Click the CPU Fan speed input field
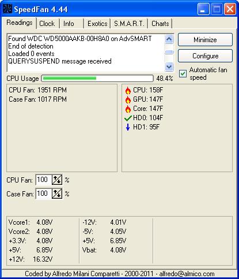 tap(44, 180)
